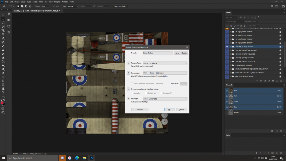
Task: Show the Alpha 1 channel
Action: 227,113
